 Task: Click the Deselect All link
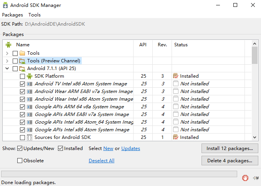(x=102, y=161)
